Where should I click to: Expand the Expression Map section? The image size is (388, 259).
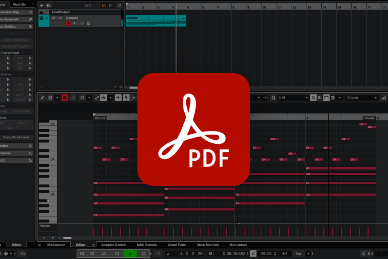(16, 12)
